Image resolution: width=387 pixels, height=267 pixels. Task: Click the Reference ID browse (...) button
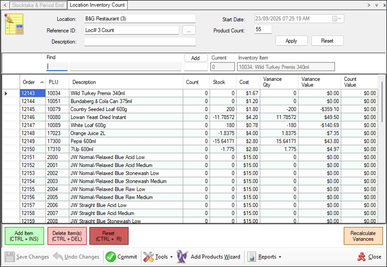pyautogui.click(x=189, y=31)
